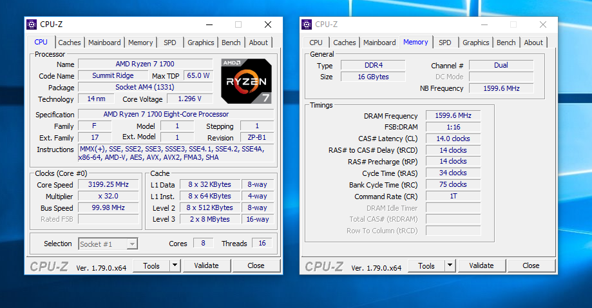
Task: Minimize the right CPU-Z window
Action: 484,24
